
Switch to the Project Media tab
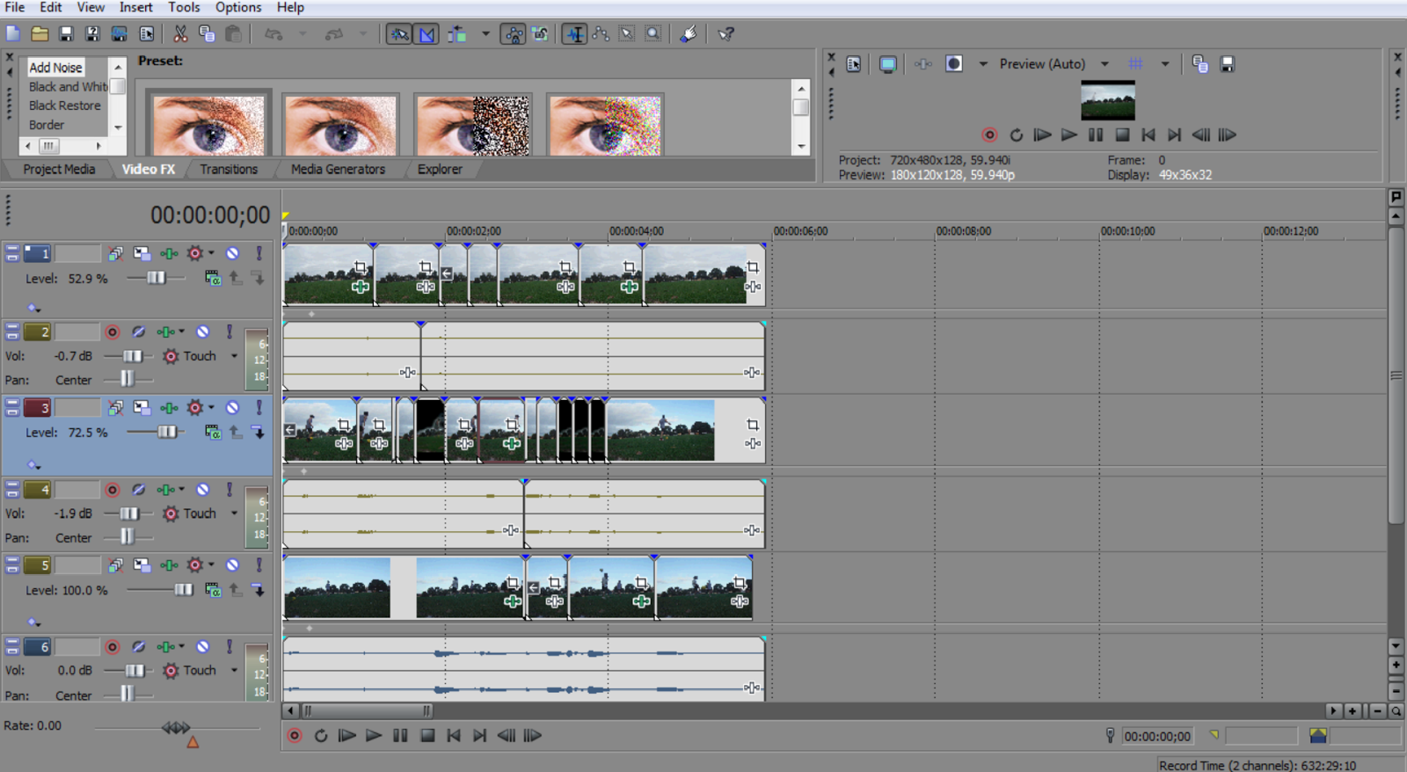point(59,169)
